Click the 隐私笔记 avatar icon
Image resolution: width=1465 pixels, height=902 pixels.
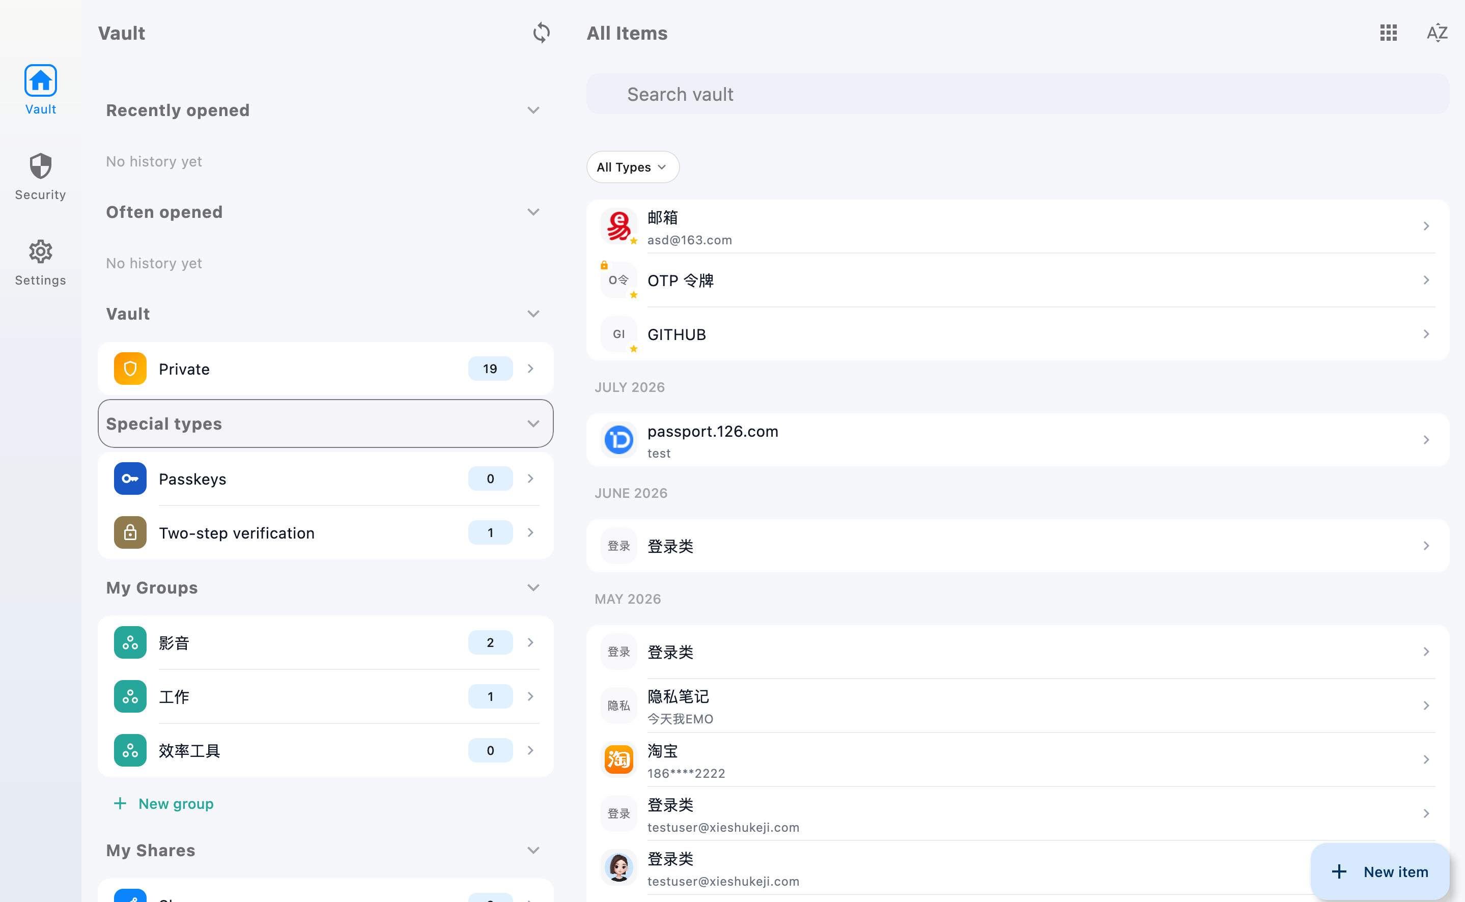point(618,706)
